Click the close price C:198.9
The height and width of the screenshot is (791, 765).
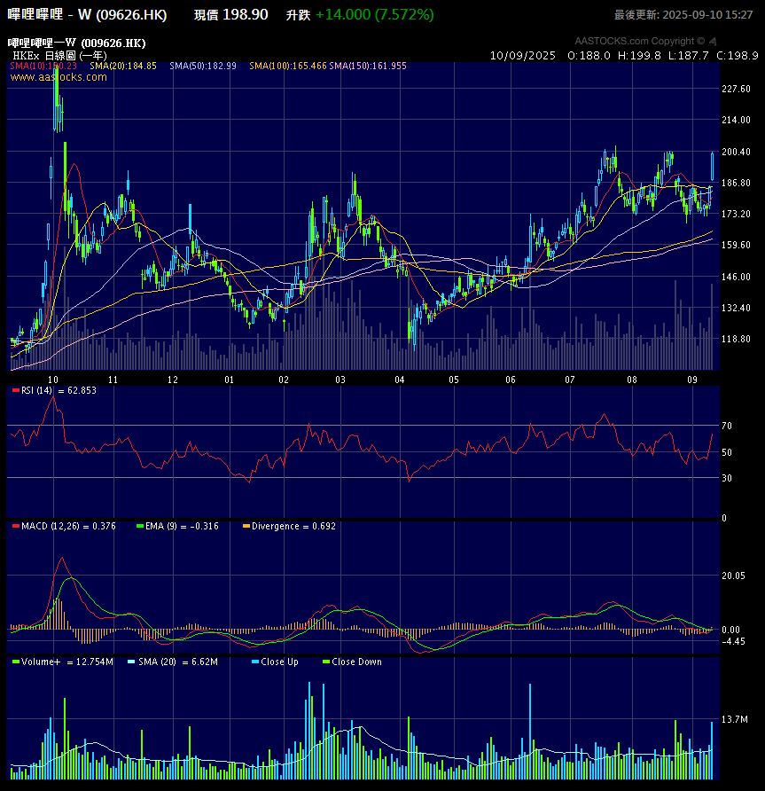pos(738,56)
